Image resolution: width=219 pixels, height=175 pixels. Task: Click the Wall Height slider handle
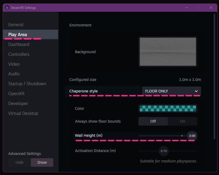point(192,136)
